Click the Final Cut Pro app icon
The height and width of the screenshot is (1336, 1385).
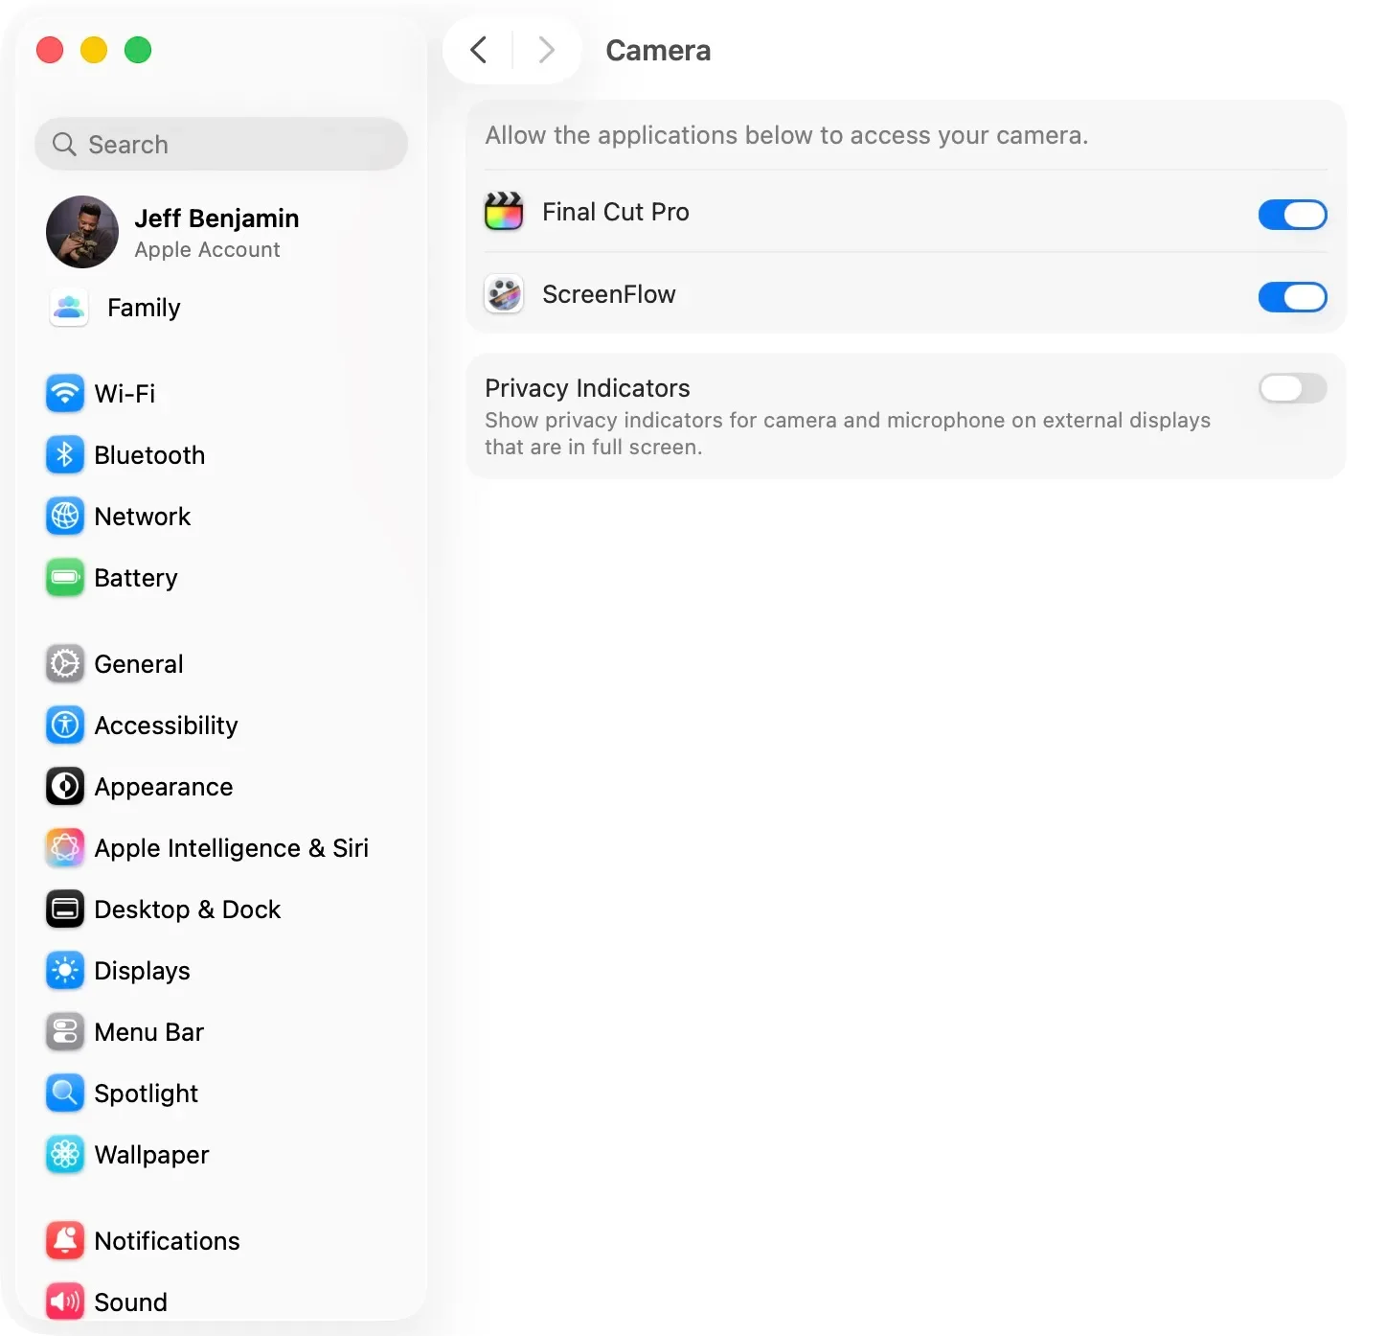pos(504,212)
